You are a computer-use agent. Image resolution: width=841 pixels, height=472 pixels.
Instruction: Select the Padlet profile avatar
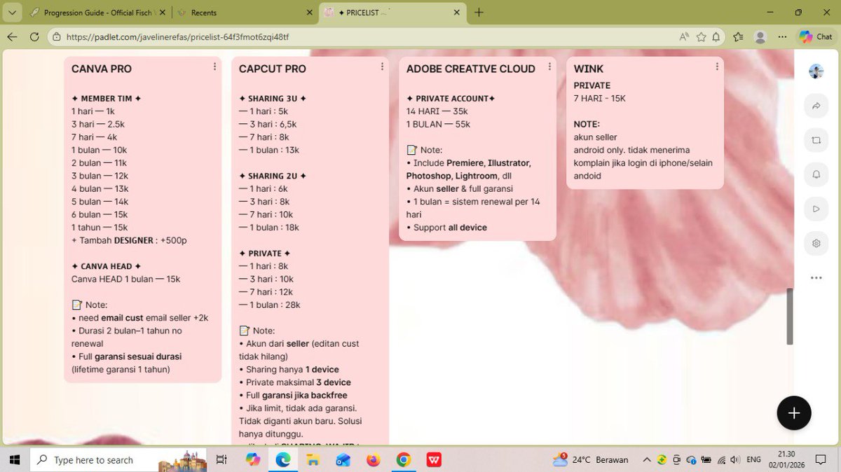click(x=815, y=71)
